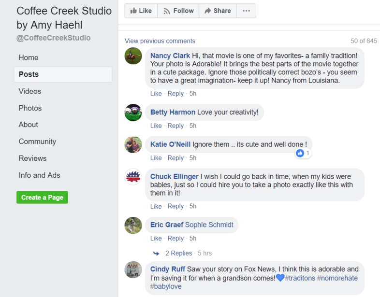The image size is (380, 297).
Task: Expand the 2 Replies thread
Action: 178,253
